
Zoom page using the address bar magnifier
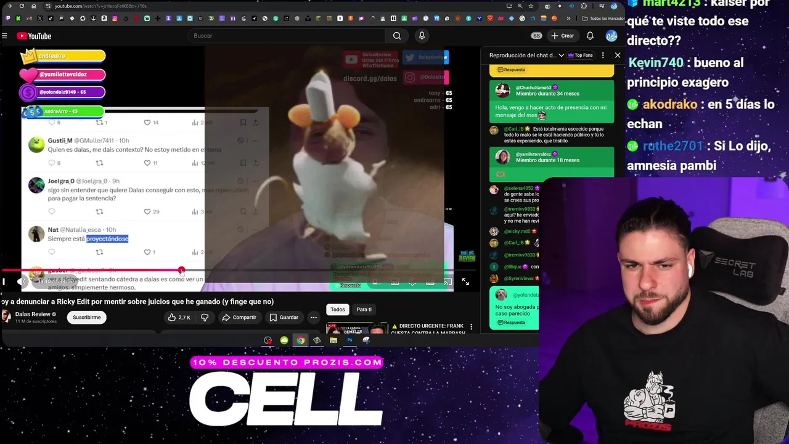(x=520, y=6)
